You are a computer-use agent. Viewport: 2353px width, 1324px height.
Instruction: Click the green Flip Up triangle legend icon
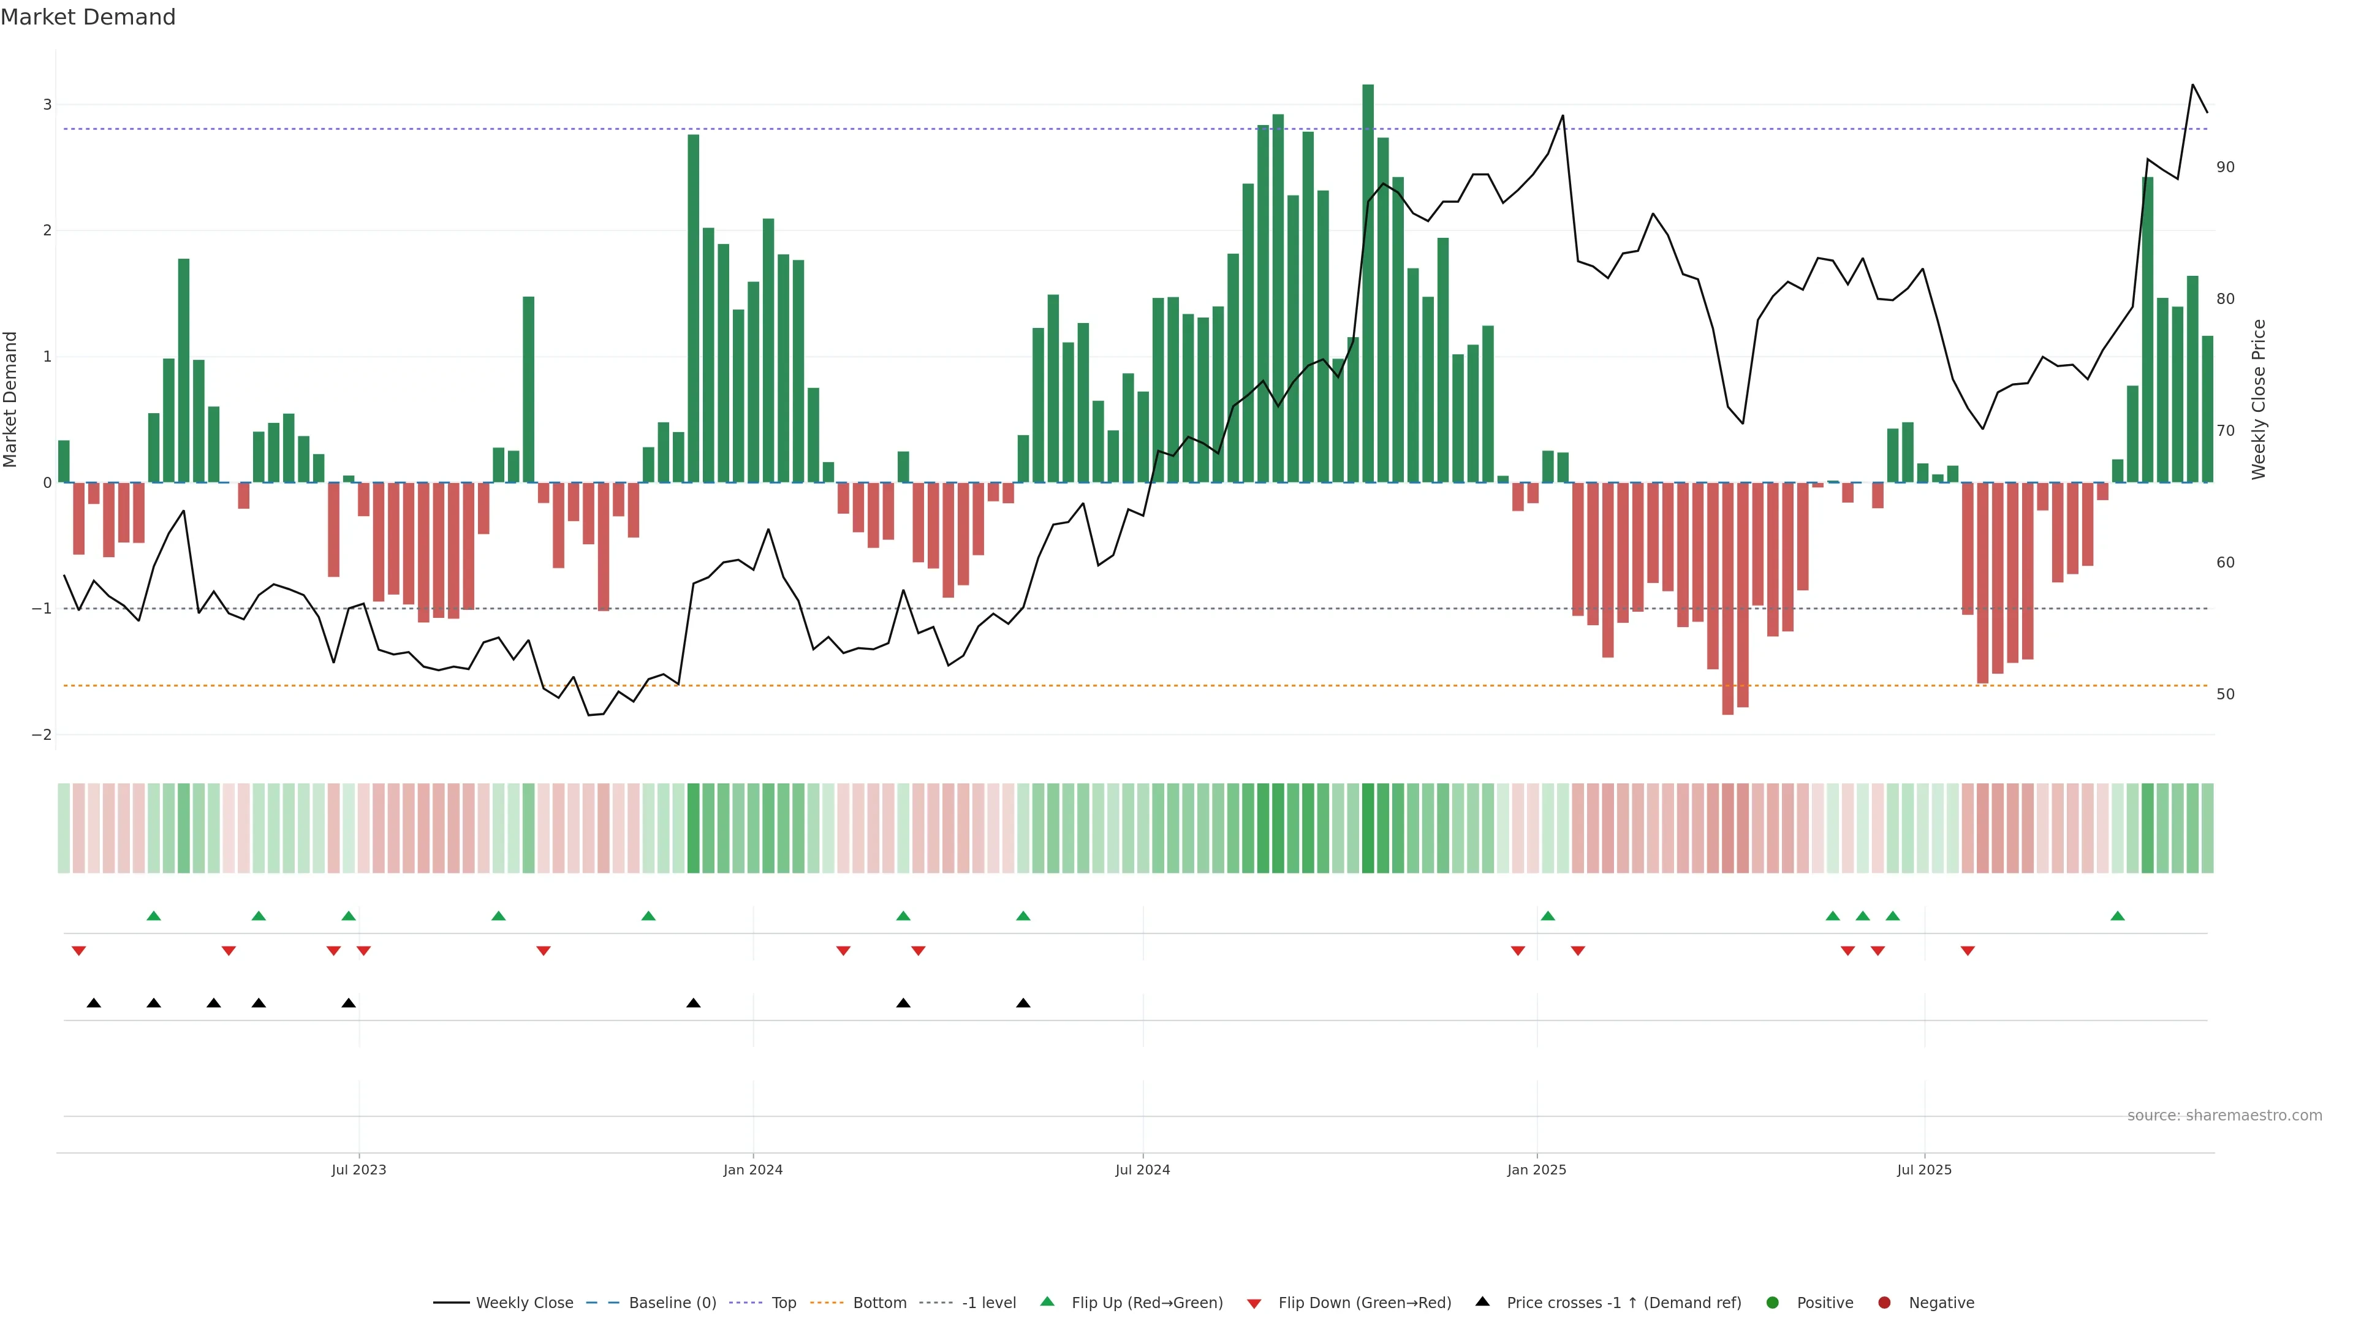(x=1047, y=1301)
